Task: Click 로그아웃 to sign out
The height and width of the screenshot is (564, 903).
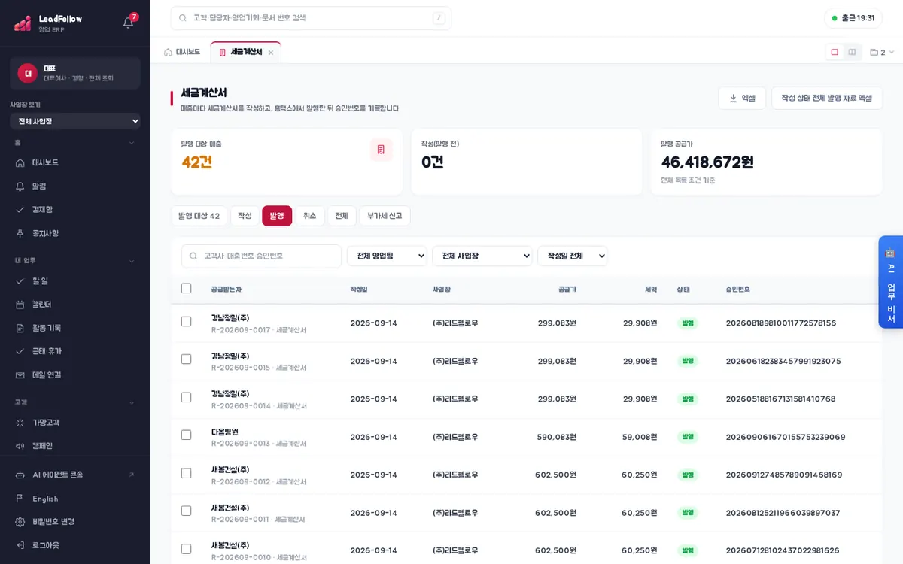Action: click(75, 545)
